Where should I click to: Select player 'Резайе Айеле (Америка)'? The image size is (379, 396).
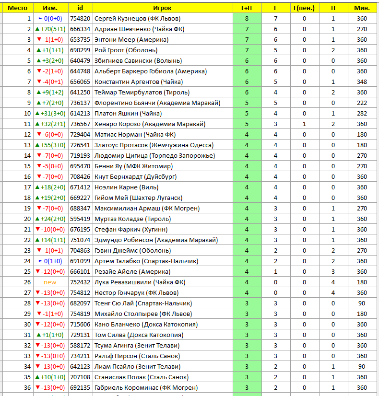pyautogui.click(x=163, y=272)
